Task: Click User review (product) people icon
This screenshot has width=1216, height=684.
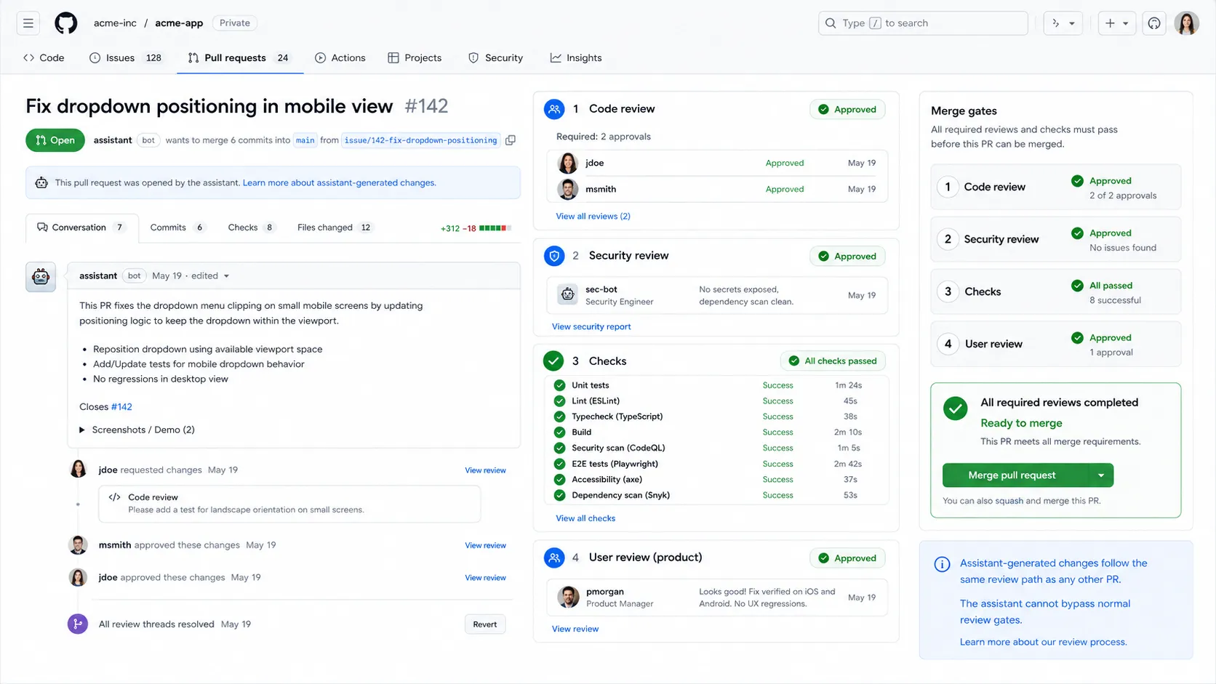Action: point(554,558)
